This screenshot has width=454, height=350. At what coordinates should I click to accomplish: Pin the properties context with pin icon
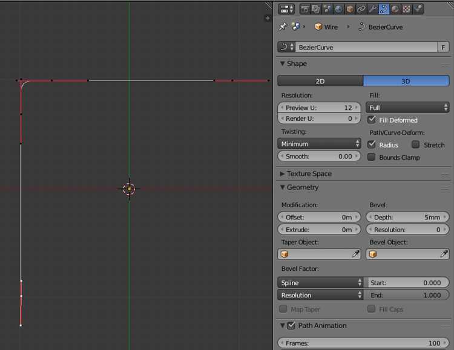click(x=283, y=27)
